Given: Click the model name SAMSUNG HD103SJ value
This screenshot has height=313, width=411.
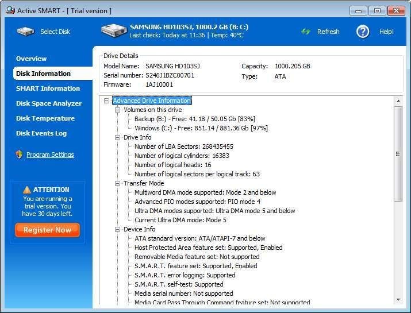Looking at the screenshot, I should (x=172, y=66).
